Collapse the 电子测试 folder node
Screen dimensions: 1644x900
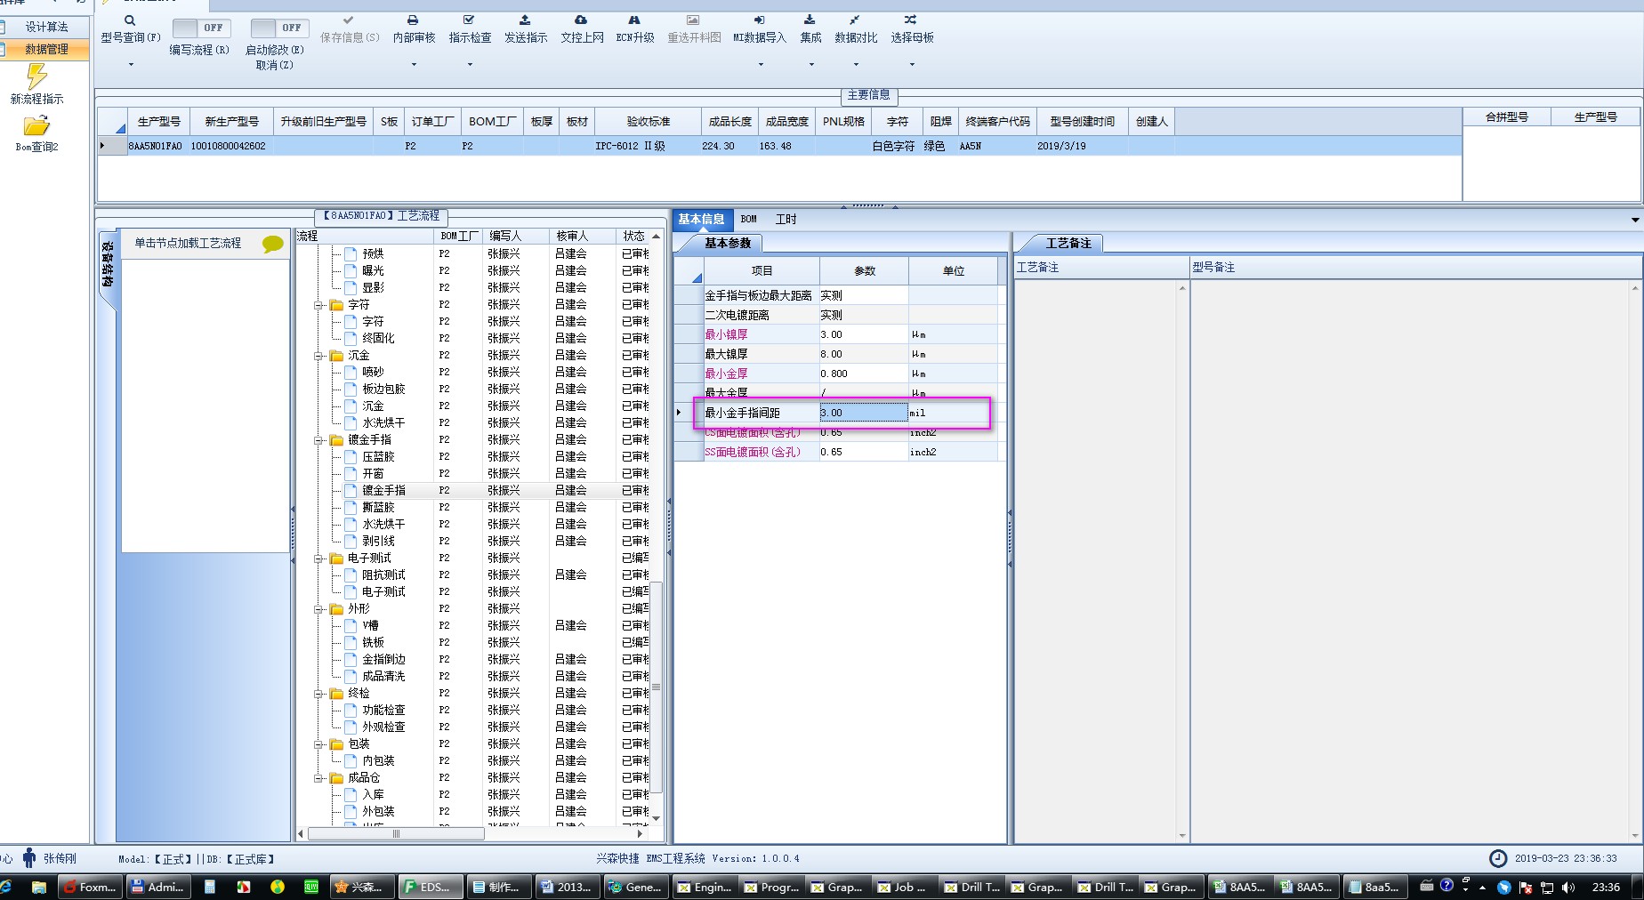[x=319, y=558]
